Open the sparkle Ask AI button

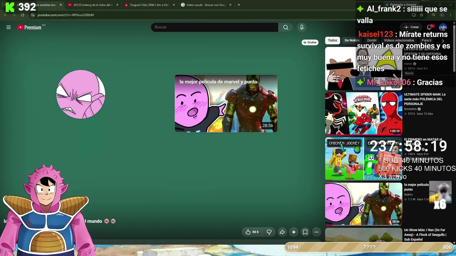294,232
